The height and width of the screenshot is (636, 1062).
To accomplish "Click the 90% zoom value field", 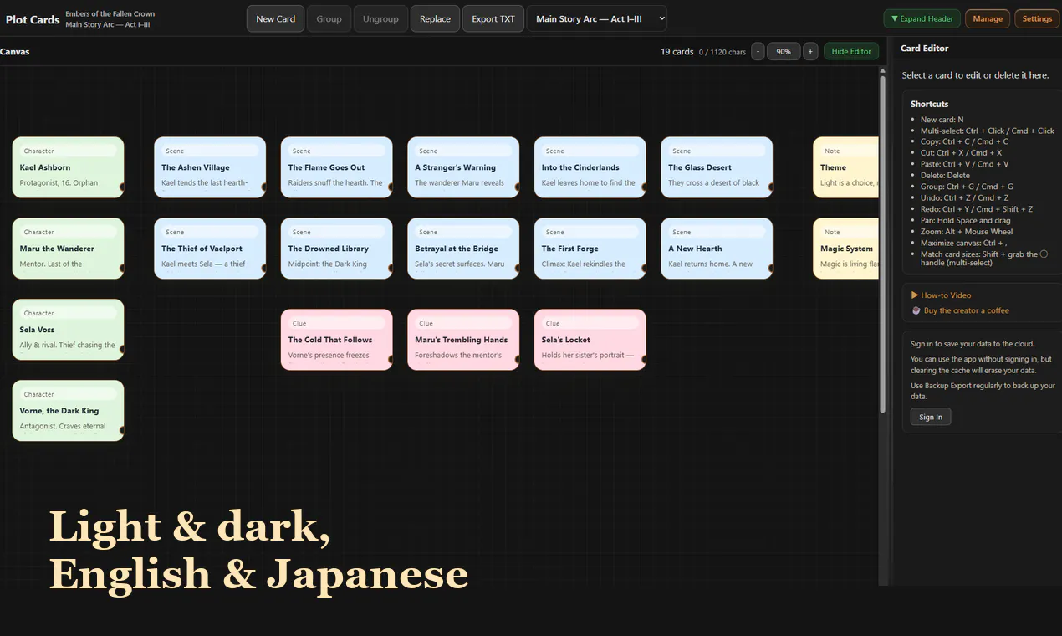I will pyautogui.click(x=784, y=51).
